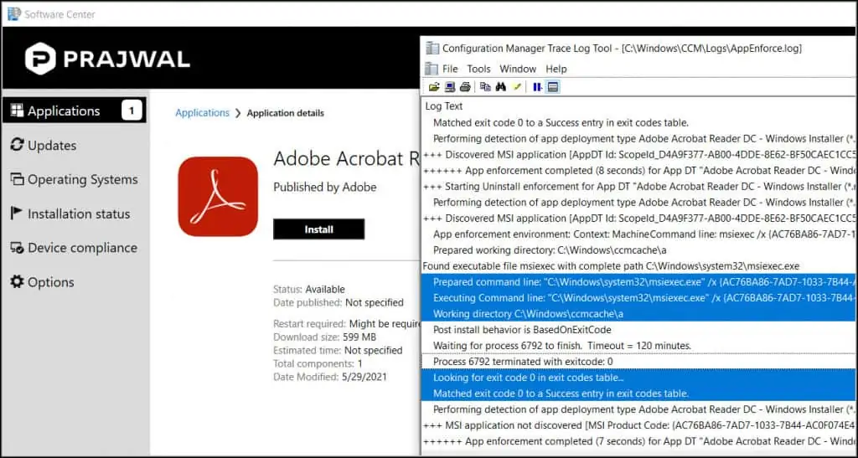Select the highlighted 'Working directory' log line

[x=638, y=314]
